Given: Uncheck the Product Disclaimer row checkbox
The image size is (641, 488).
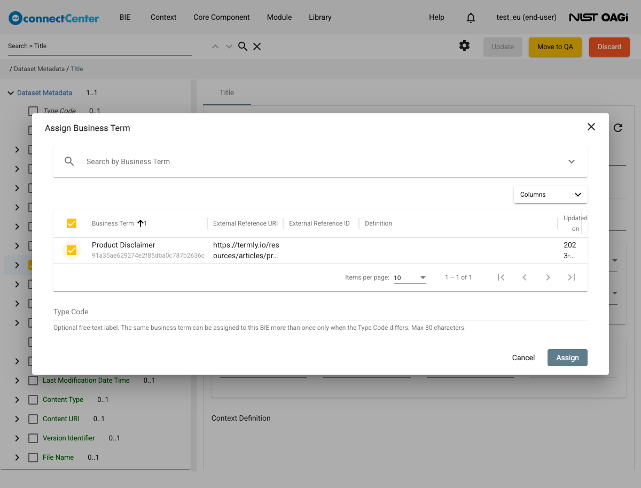Looking at the screenshot, I should point(72,250).
